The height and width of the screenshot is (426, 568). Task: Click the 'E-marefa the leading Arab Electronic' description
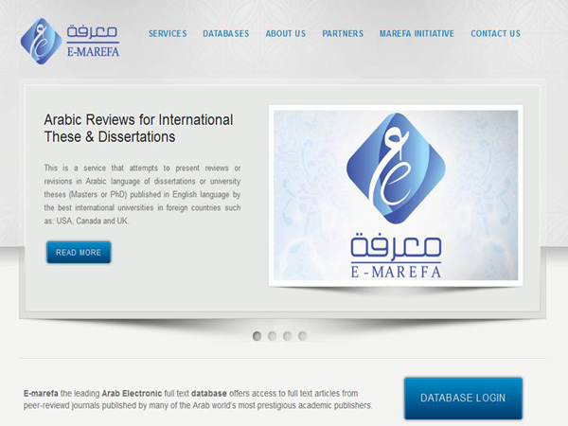pyautogui.click(x=198, y=399)
